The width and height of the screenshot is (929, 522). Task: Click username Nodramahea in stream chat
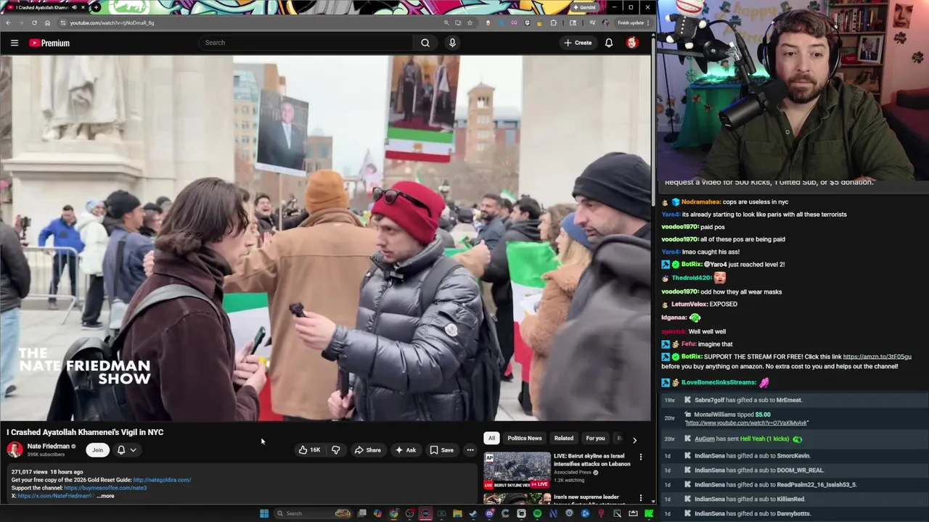(x=700, y=202)
